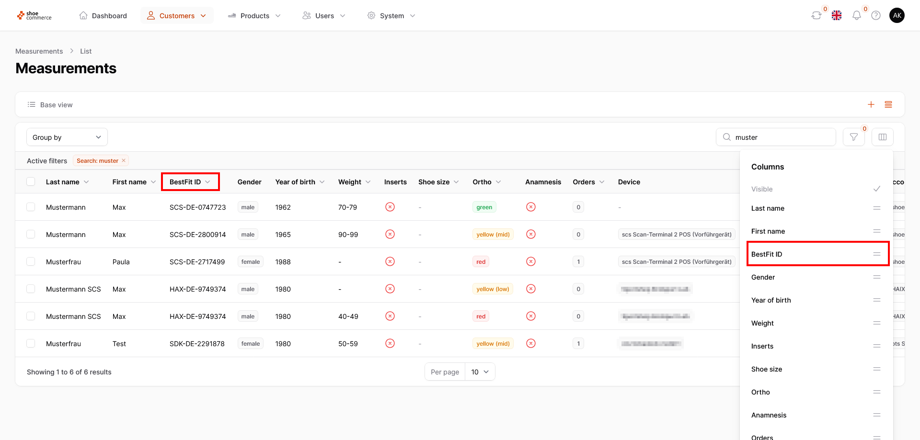Open the Products menu
This screenshot has height=440, width=920.
pos(254,16)
